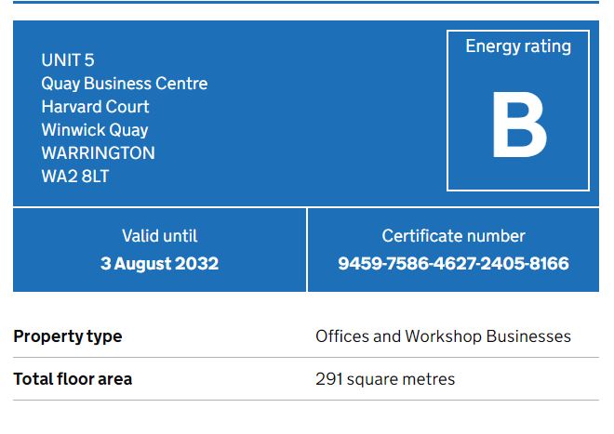Click the thin blue line at the top
Viewport: 614px width, 434px height.
[306, 2]
